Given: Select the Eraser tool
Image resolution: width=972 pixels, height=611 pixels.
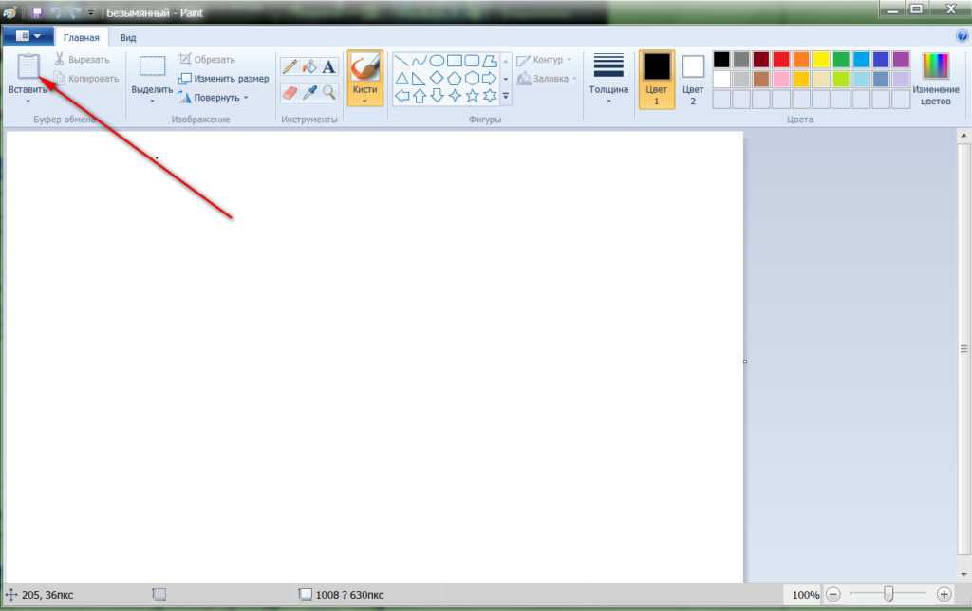Looking at the screenshot, I should [290, 92].
